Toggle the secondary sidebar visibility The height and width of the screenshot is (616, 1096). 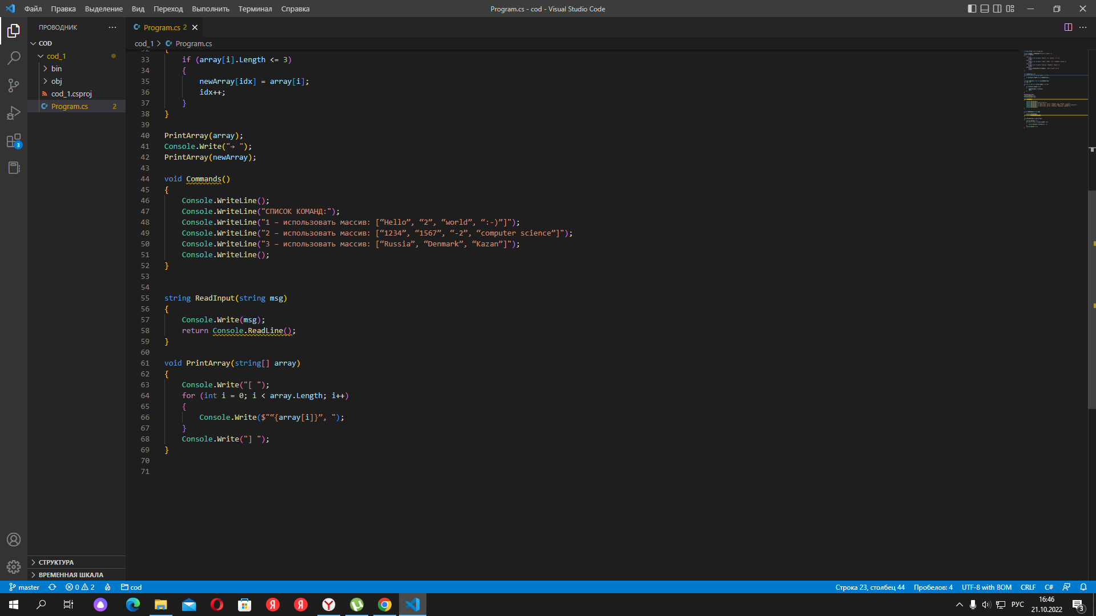[x=997, y=9]
